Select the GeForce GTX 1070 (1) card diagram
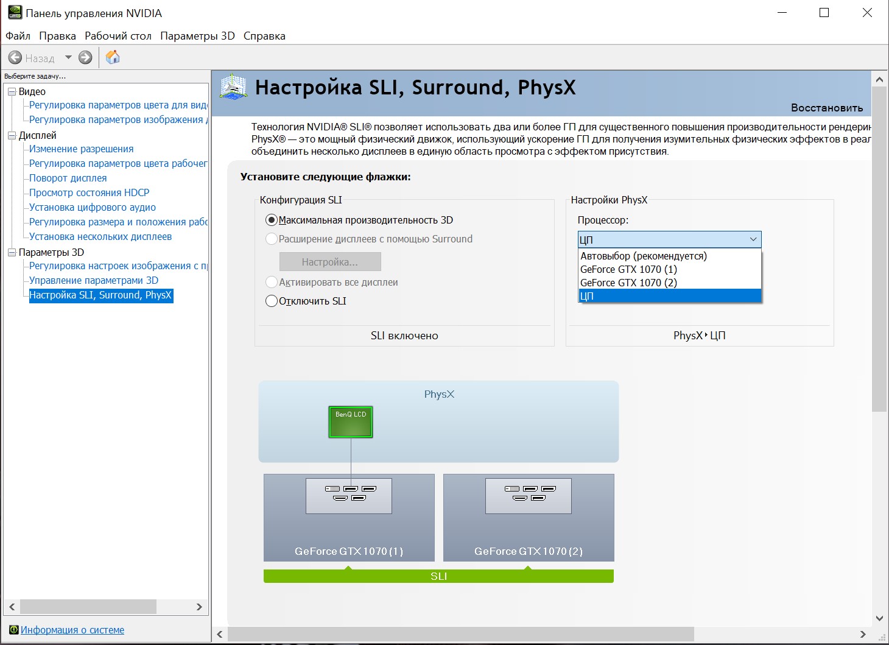Image resolution: width=889 pixels, height=645 pixels. pos(349,518)
